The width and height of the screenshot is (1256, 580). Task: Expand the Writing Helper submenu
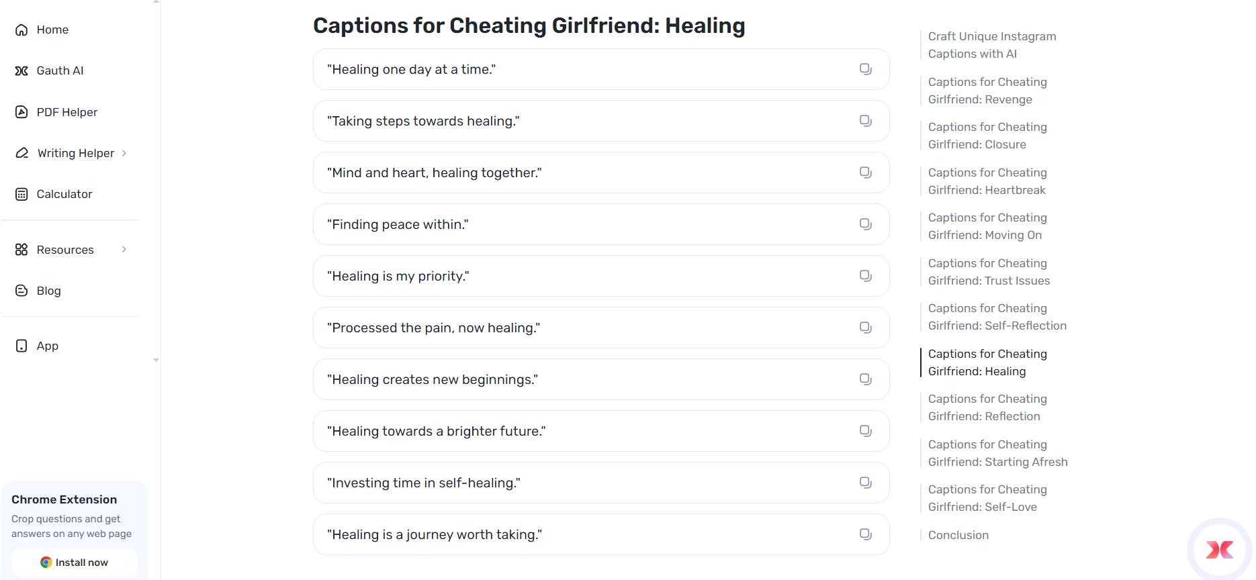pyautogui.click(x=124, y=152)
